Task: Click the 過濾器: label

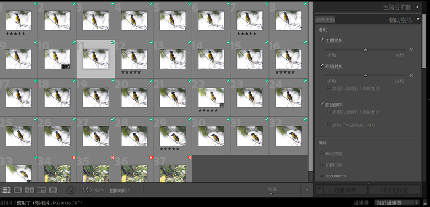Action: click(x=362, y=203)
